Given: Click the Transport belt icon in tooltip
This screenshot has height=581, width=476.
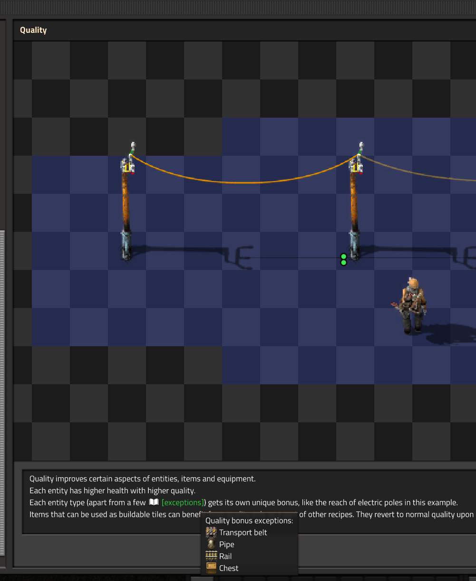Looking at the screenshot, I should pyautogui.click(x=211, y=532).
